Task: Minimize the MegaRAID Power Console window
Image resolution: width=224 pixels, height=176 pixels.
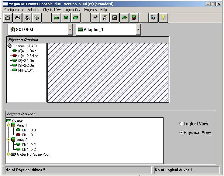Action: point(208,4)
